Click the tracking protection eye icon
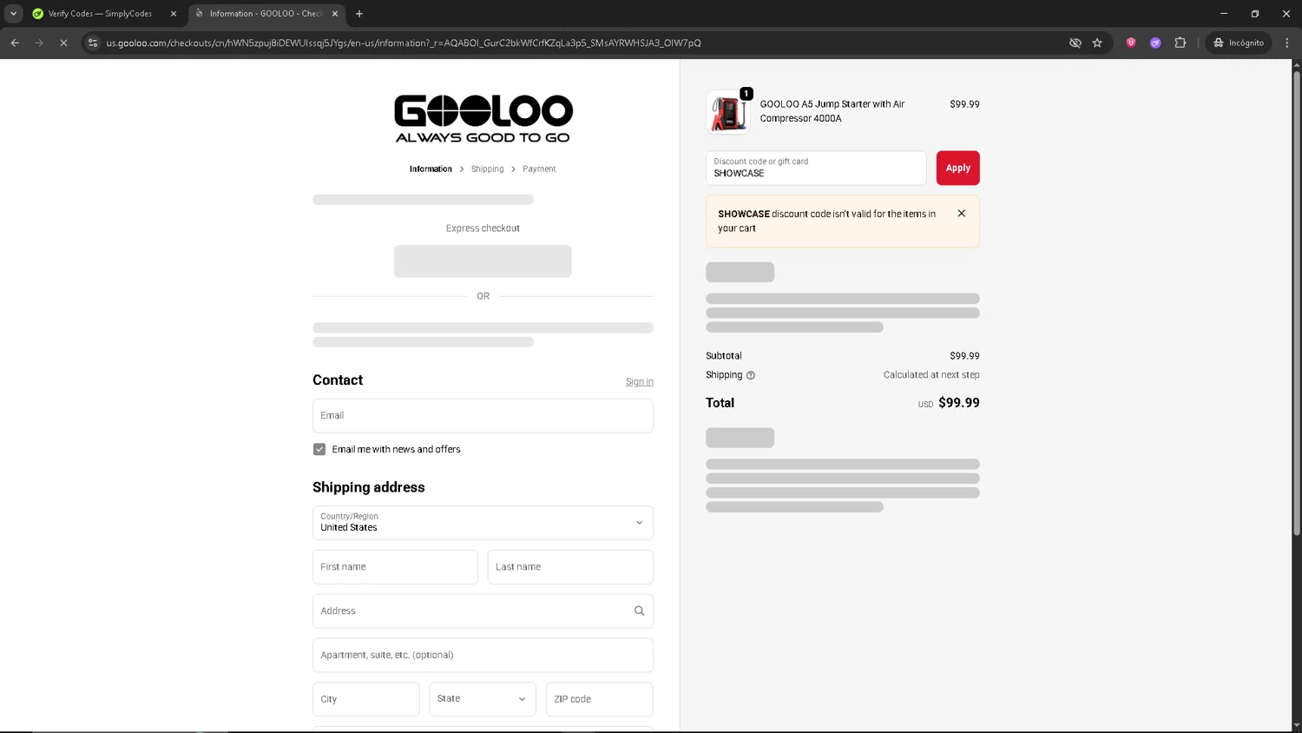 [x=1075, y=43]
